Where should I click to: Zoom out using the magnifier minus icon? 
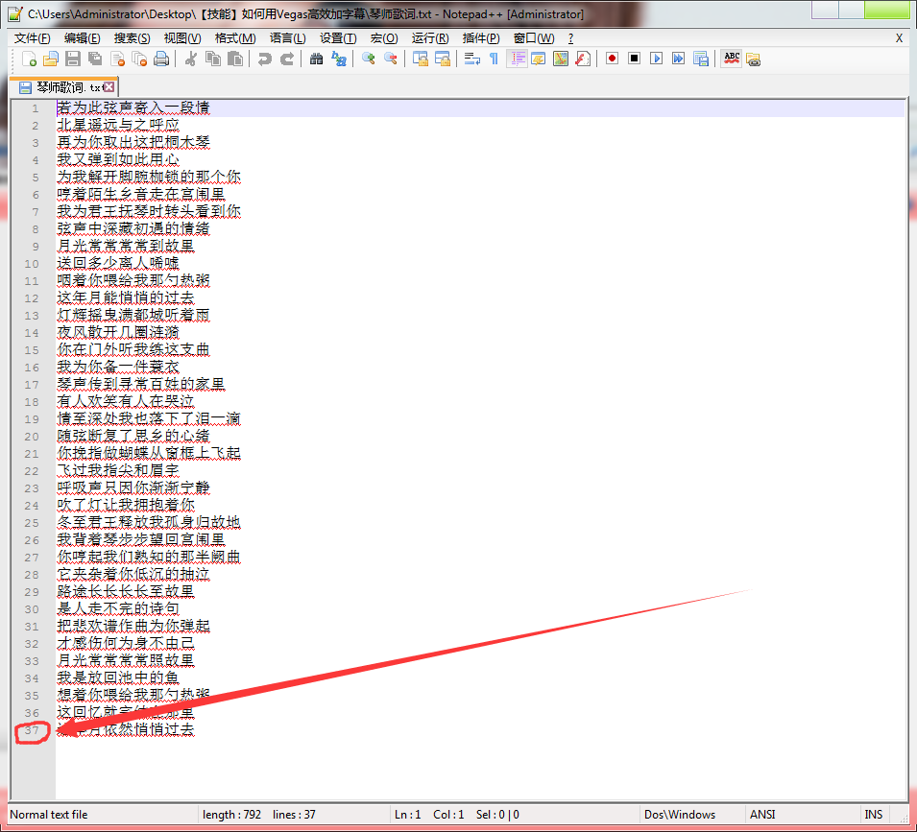(x=391, y=59)
